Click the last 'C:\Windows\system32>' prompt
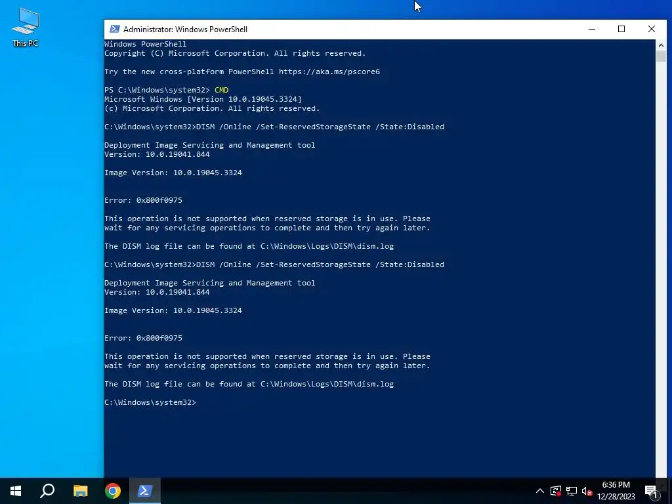Screen dimensions: 672x504 click(x=150, y=402)
